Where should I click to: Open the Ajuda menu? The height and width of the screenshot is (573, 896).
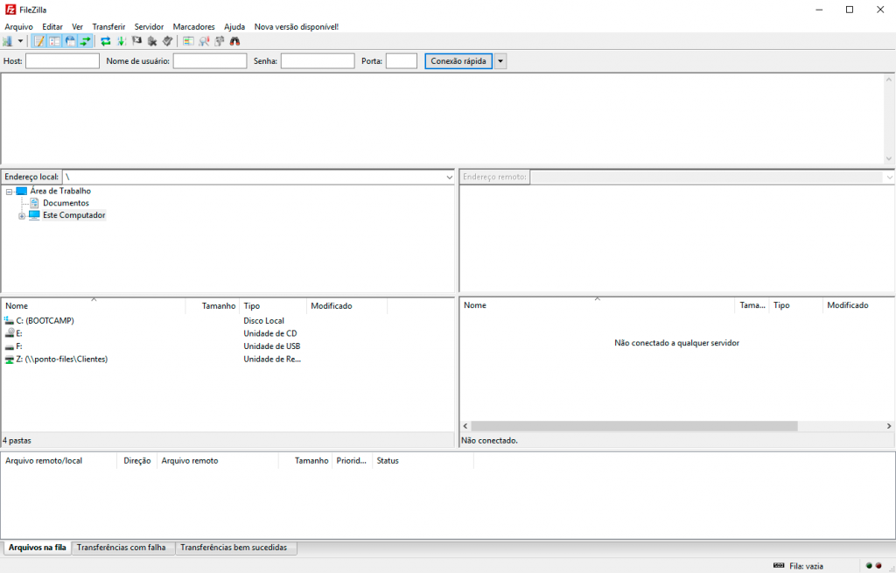(x=234, y=27)
